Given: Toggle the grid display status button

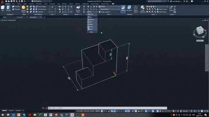Looking at the screenshot, I should click(x=102, y=111).
